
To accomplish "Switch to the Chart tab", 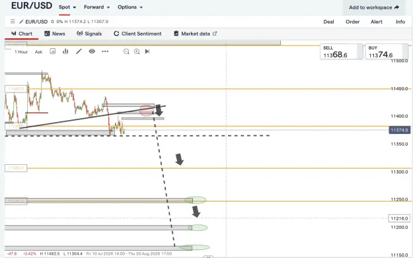I will pyautogui.click(x=22, y=34).
